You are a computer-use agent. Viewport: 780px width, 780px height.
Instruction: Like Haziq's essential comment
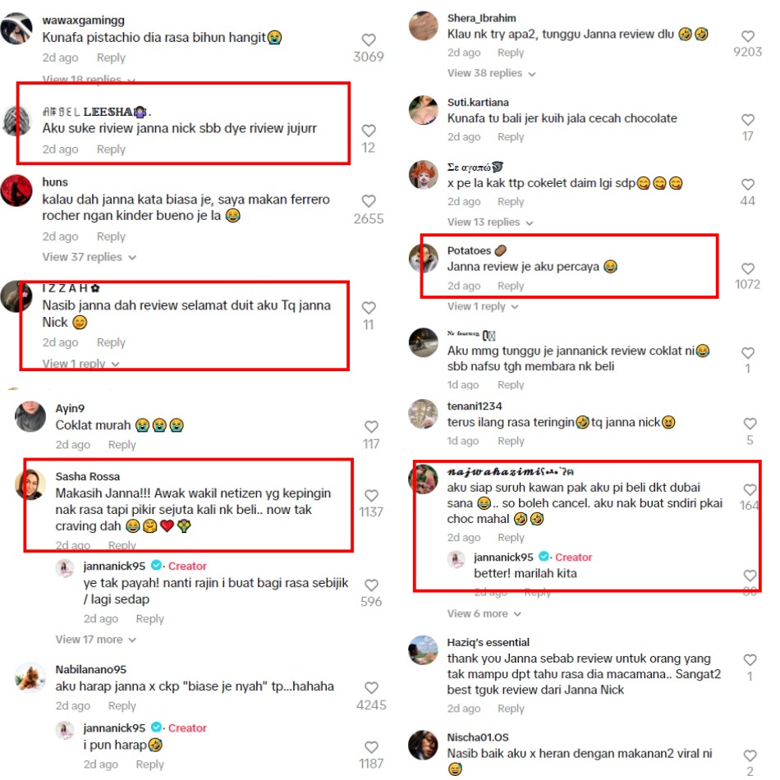pos(750,660)
